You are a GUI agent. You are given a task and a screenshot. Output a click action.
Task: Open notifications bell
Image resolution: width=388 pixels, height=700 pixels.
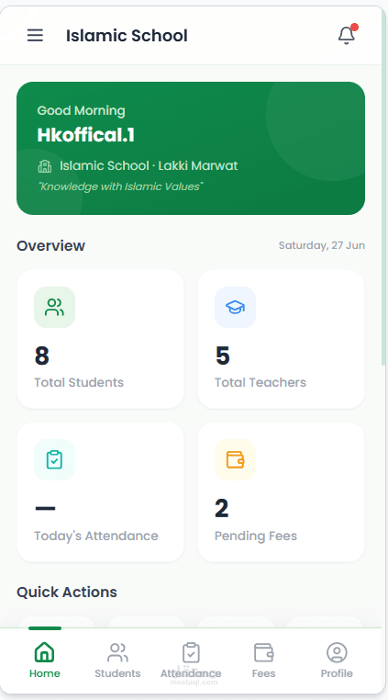(347, 35)
